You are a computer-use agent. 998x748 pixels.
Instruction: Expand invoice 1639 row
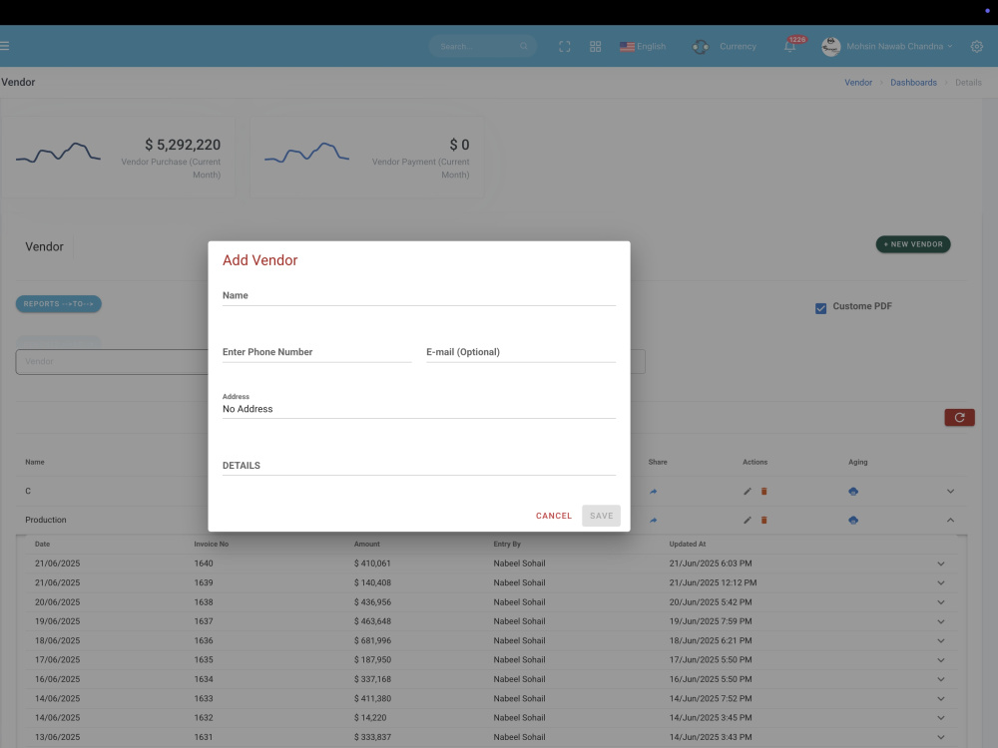pyautogui.click(x=941, y=582)
